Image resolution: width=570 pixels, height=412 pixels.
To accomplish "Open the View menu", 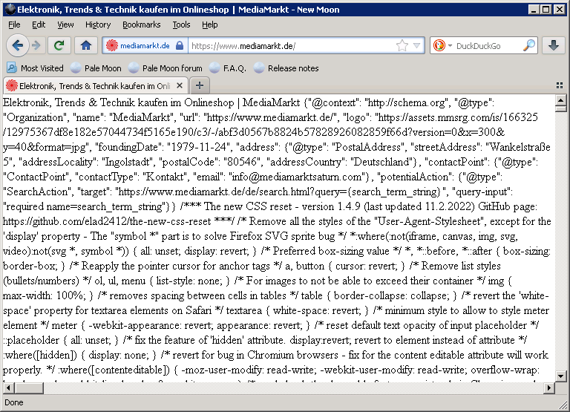I will pos(65,24).
